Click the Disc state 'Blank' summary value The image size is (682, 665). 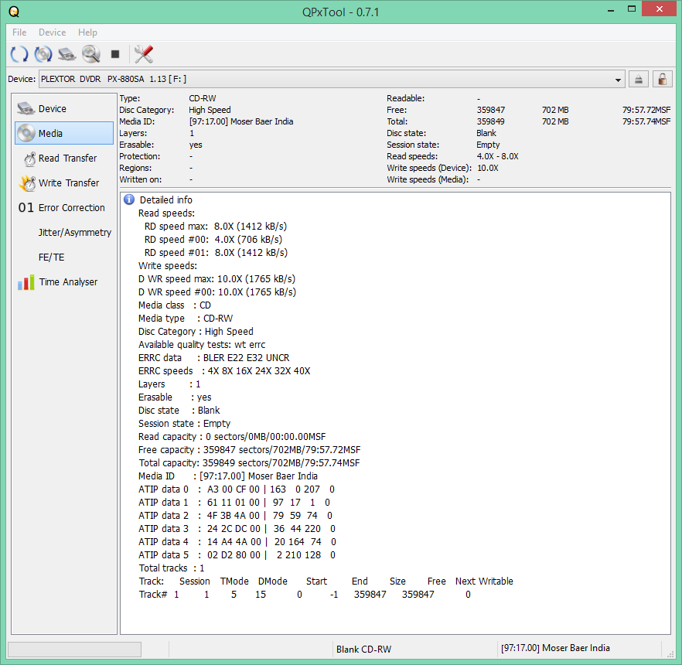(486, 133)
